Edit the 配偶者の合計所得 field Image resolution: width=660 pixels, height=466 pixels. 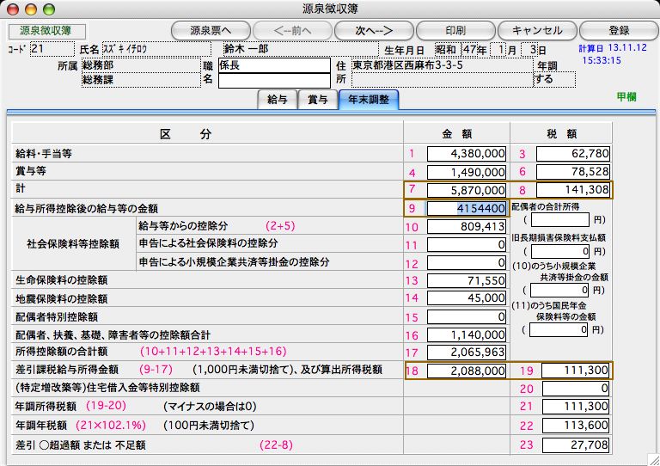click(559, 221)
